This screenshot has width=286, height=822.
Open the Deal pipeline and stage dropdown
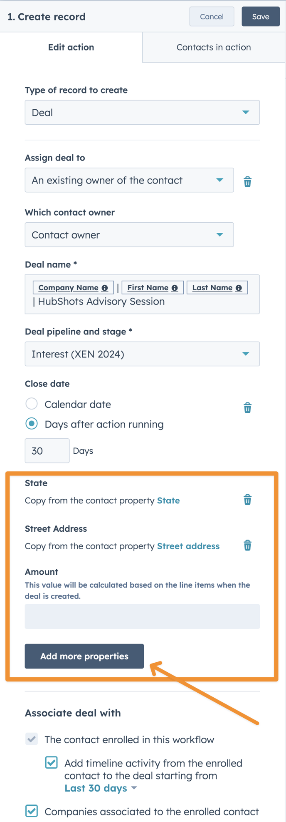(x=142, y=354)
